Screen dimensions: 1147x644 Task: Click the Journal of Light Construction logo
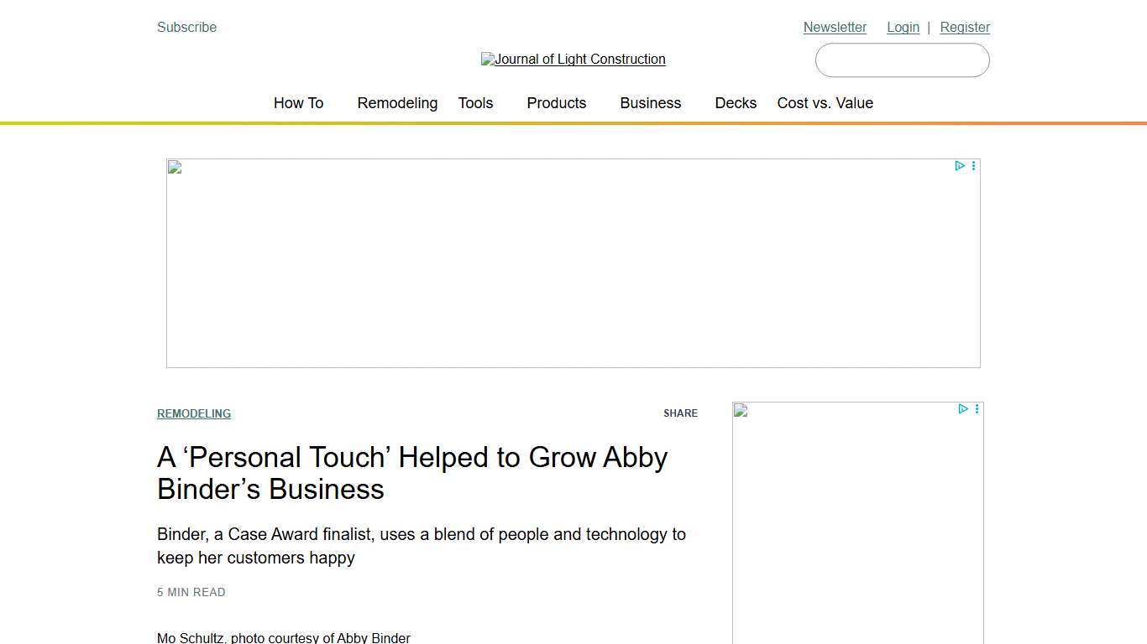coord(573,59)
